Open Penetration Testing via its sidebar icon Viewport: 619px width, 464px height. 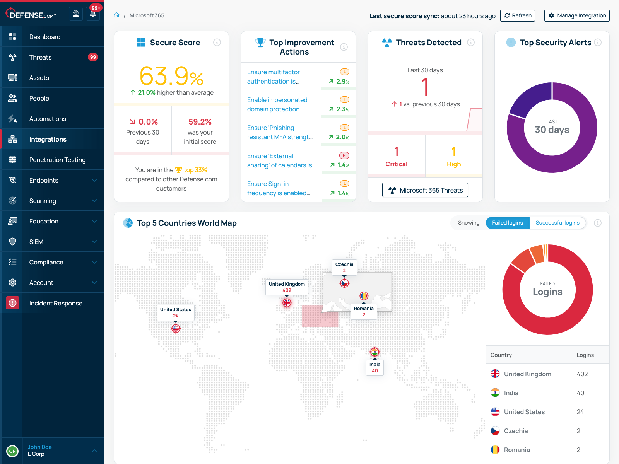click(x=12, y=159)
